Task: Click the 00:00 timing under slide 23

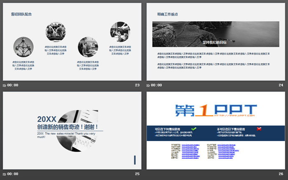Action: tap(13, 85)
